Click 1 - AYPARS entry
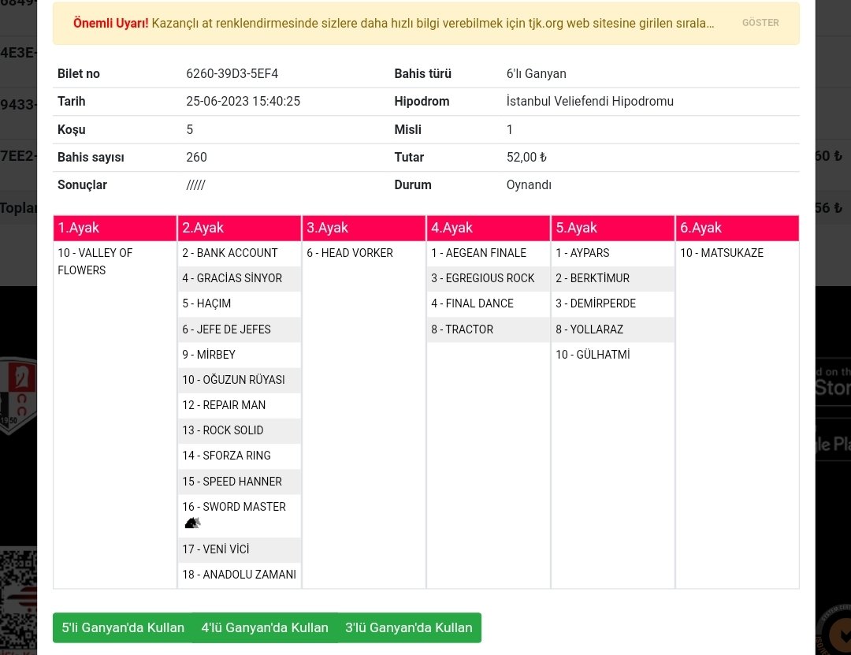The width and height of the screenshot is (851, 655). [x=582, y=253]
